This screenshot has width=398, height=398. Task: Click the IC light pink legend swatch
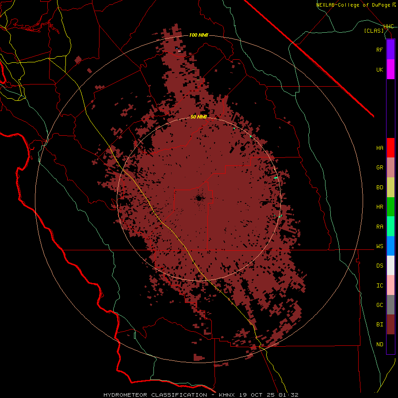tap(390, 285)
